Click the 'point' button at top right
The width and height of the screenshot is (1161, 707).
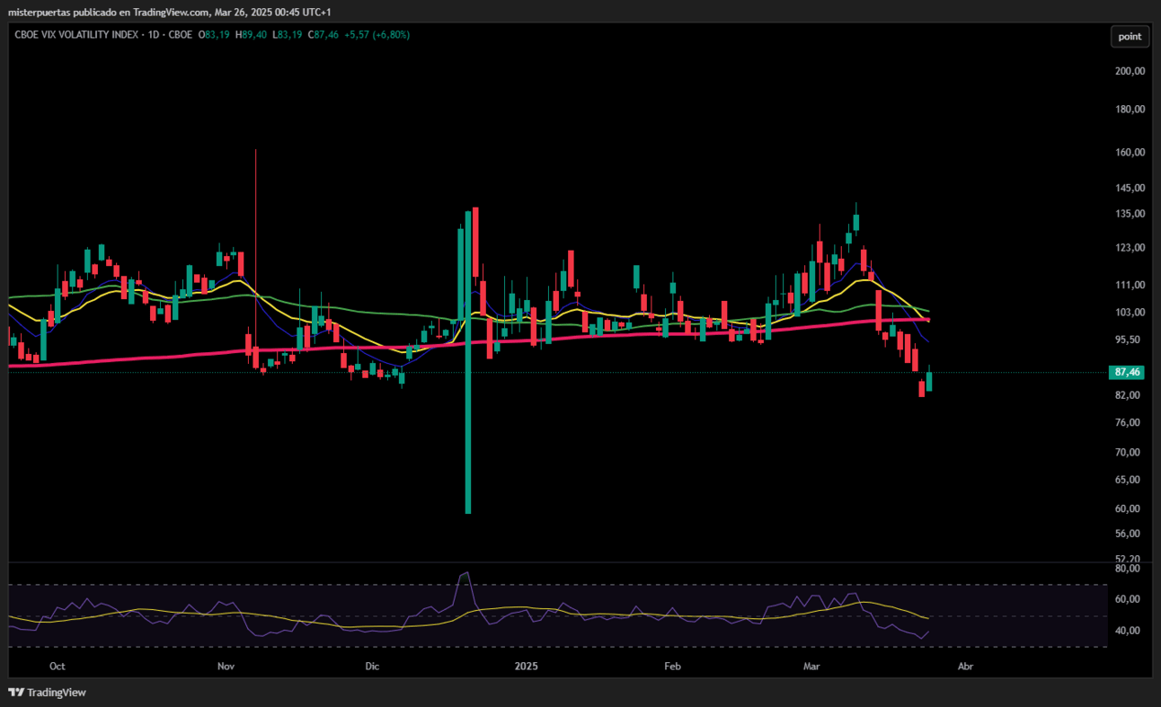pyautogui.click(x=1130, y=37)
